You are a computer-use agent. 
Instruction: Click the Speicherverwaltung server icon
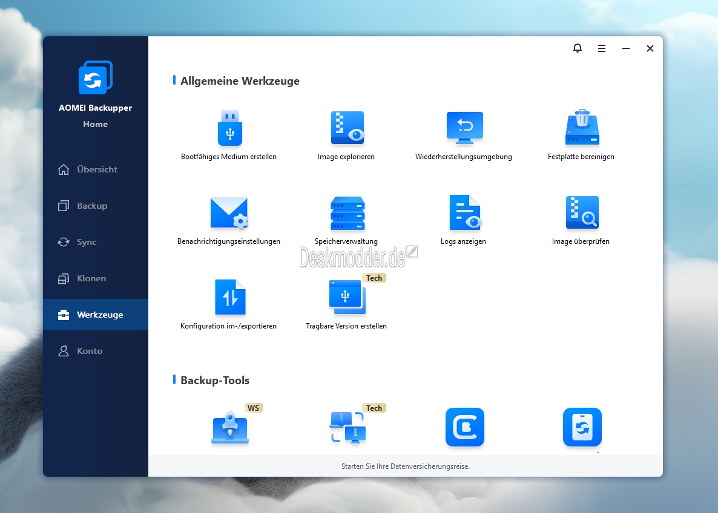pos(347,213)
